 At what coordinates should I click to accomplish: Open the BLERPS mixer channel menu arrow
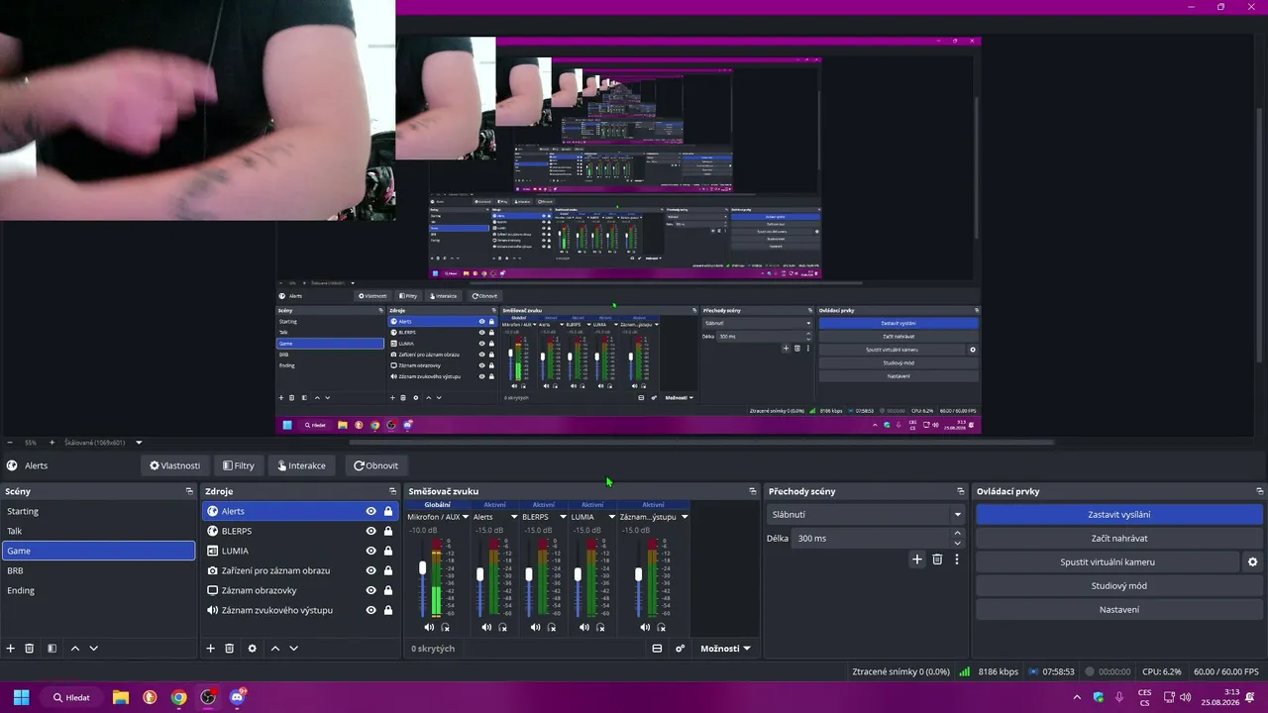(563, 517)
